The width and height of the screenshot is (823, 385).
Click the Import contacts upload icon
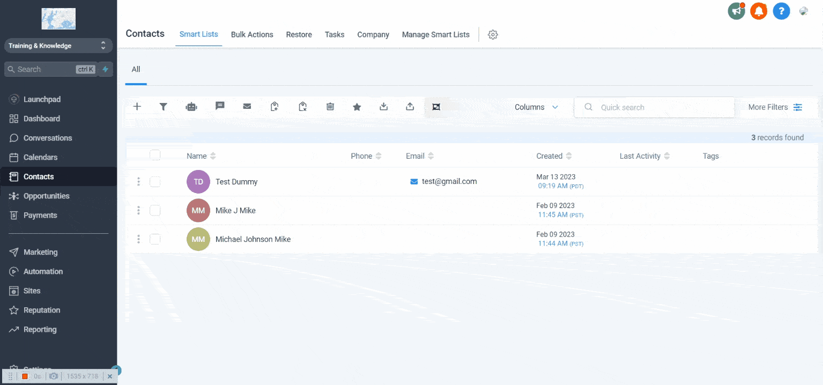pos(410,106)
